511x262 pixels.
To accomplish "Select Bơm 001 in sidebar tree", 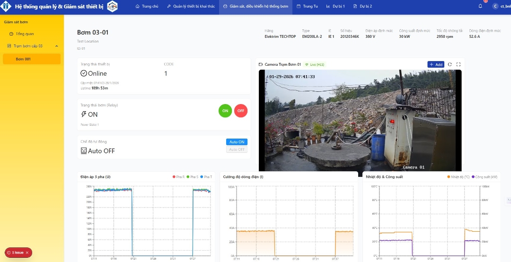I will [32, 59].
